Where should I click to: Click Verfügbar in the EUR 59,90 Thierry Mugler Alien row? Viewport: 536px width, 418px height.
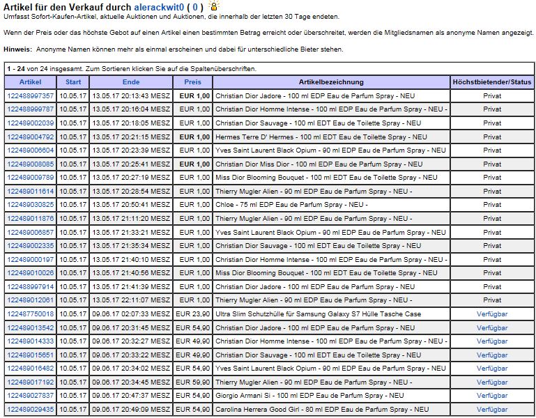click(x=492, y=382)
